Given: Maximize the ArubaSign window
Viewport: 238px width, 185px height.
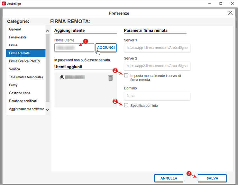Looking at the screenshot, I should tap(221, 4).
